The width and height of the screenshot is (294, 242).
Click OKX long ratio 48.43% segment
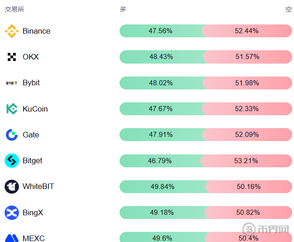(161, 57)
